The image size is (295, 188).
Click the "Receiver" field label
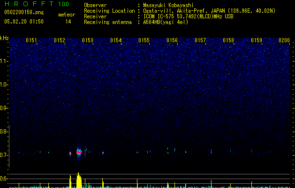coord(95,16)
